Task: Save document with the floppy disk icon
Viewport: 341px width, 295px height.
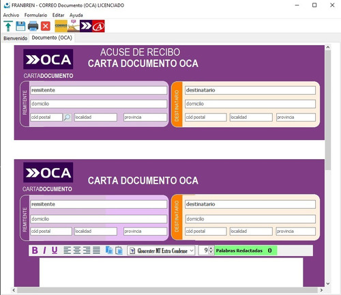Action: (20, 26)
